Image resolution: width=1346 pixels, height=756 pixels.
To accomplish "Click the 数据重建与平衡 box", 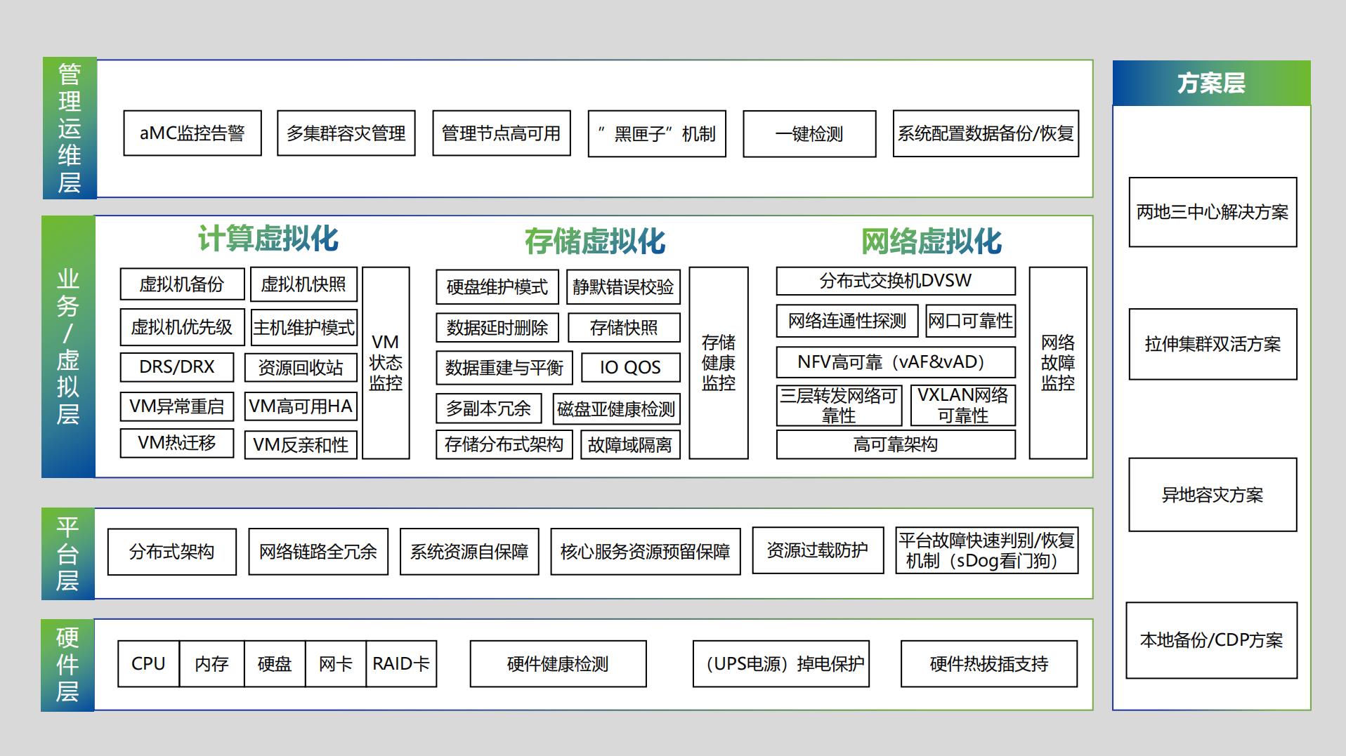I will (504, 368).
